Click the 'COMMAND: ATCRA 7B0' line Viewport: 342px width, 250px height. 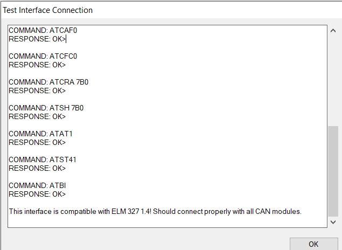[48, 82]
